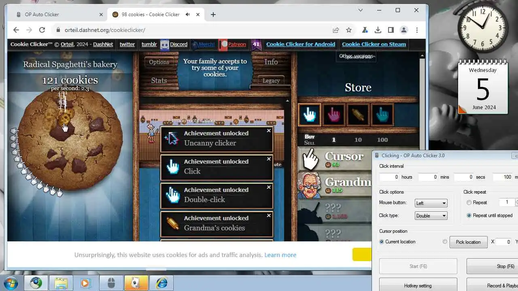Open the Legacy menu
This screenshot has width=518, height=291.
tap(271, 80)
